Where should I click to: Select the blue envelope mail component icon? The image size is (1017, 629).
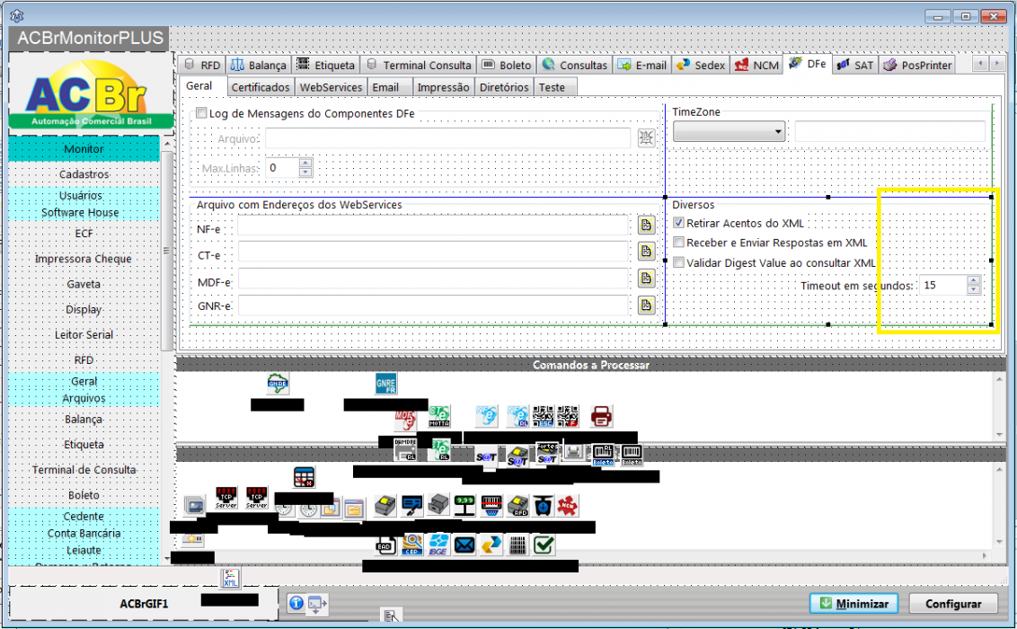click(464, 545)
